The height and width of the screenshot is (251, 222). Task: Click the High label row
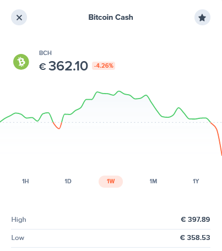[x=111, y=220]
